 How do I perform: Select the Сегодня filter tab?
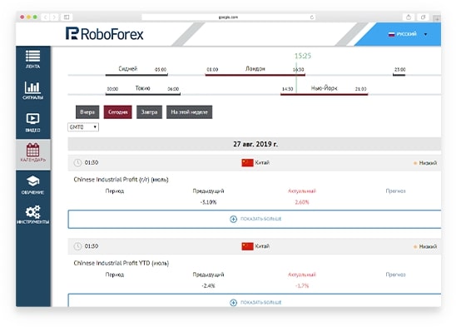click(x=118, y=112)
